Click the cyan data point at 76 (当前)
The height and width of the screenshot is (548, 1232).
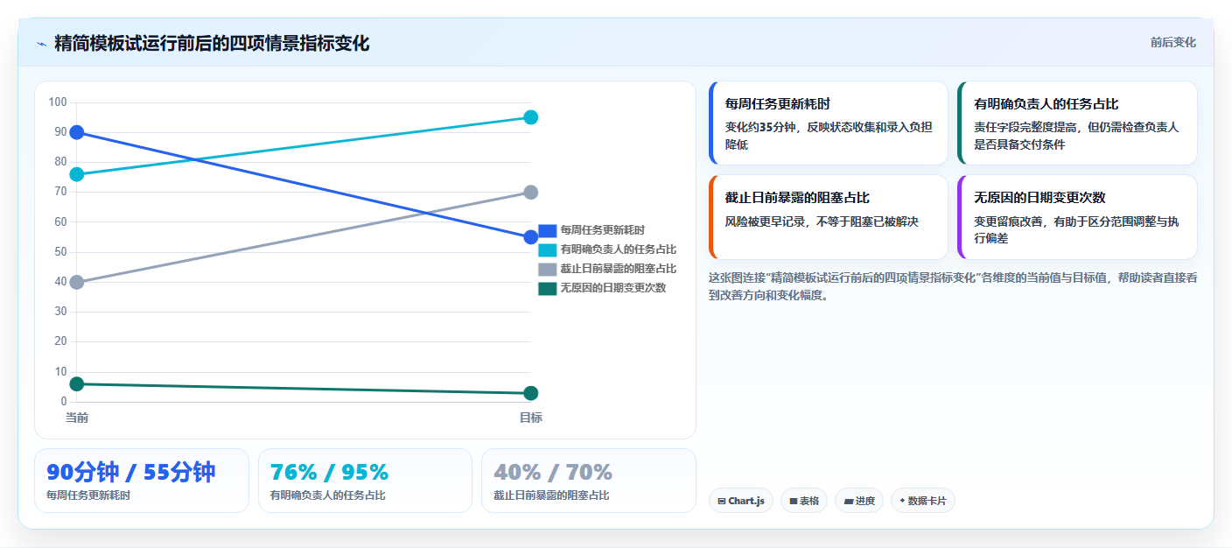tap(77, 174)
